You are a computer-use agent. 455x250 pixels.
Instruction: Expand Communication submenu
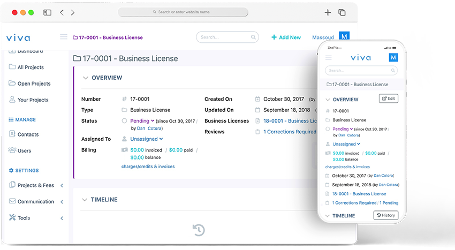[x=62, y=201]
